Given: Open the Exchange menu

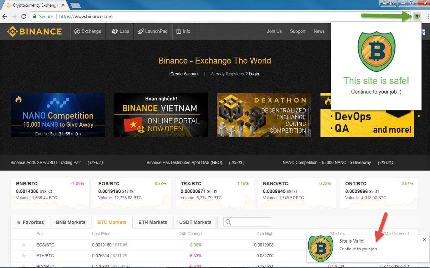Looking at the screenshot, I should click(x=88, y=31).
